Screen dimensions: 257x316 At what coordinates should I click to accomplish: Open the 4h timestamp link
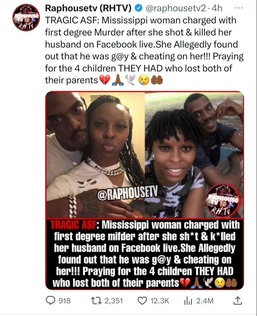pos(217,8)
